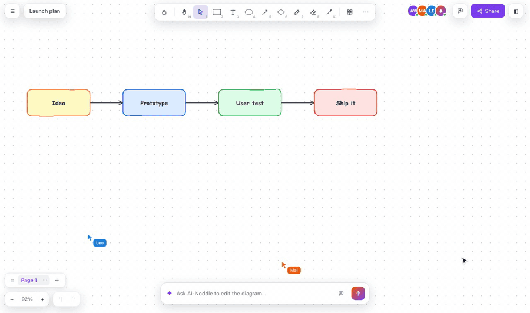Focus the Ask AI-Noddle input field
The image size is (530, 313).
pos(253,294)
